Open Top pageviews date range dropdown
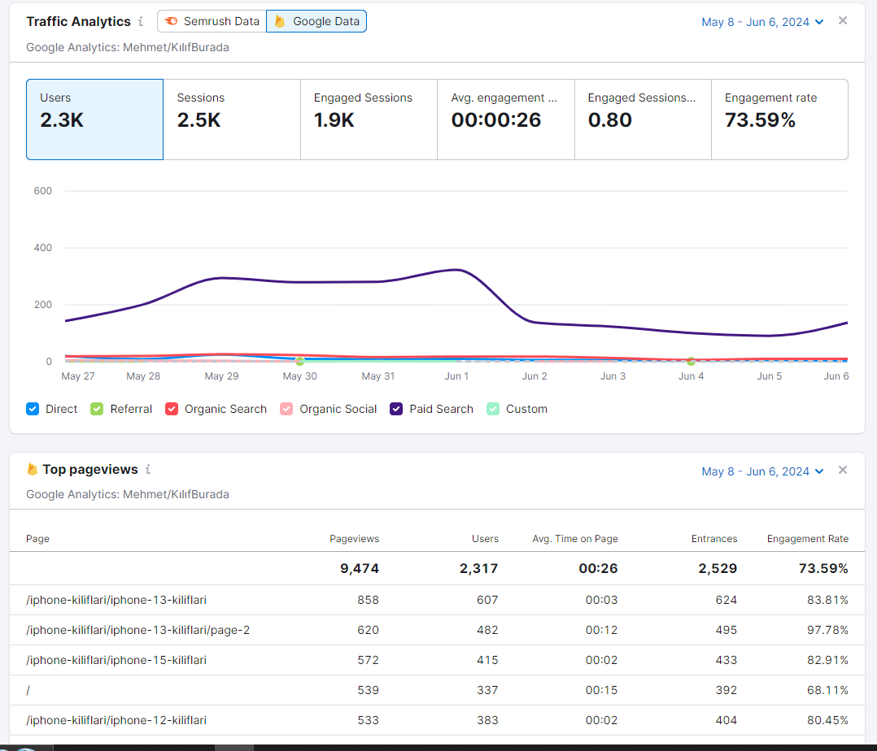The width and height of the screenshot is (877, 751). point(762,471)
